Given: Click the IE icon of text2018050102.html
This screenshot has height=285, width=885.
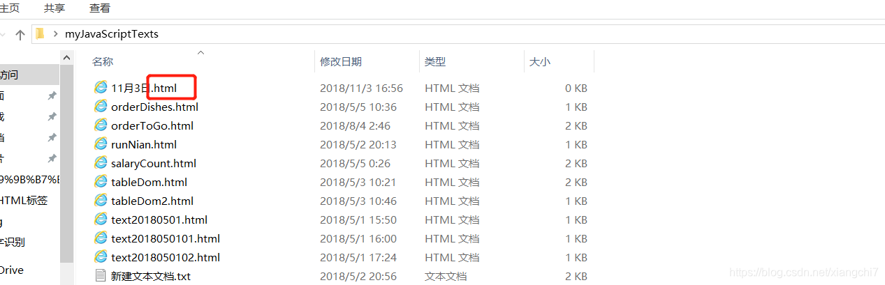Looking at the screenshot, I should [x=101, y=257].
